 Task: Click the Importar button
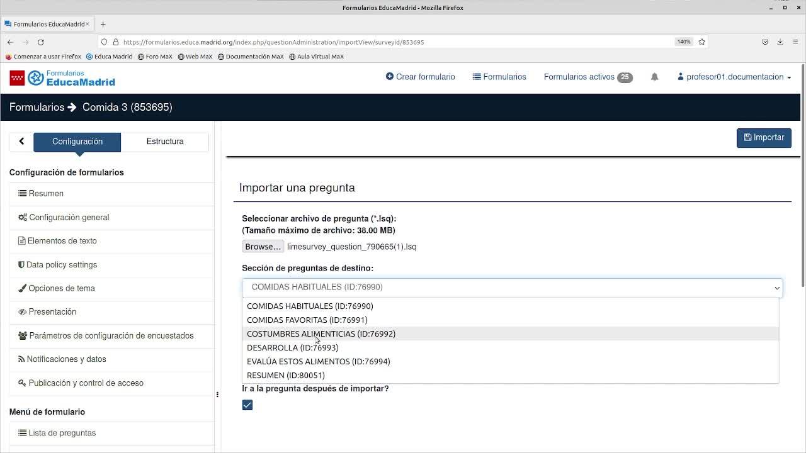click(x=764, y=138)
